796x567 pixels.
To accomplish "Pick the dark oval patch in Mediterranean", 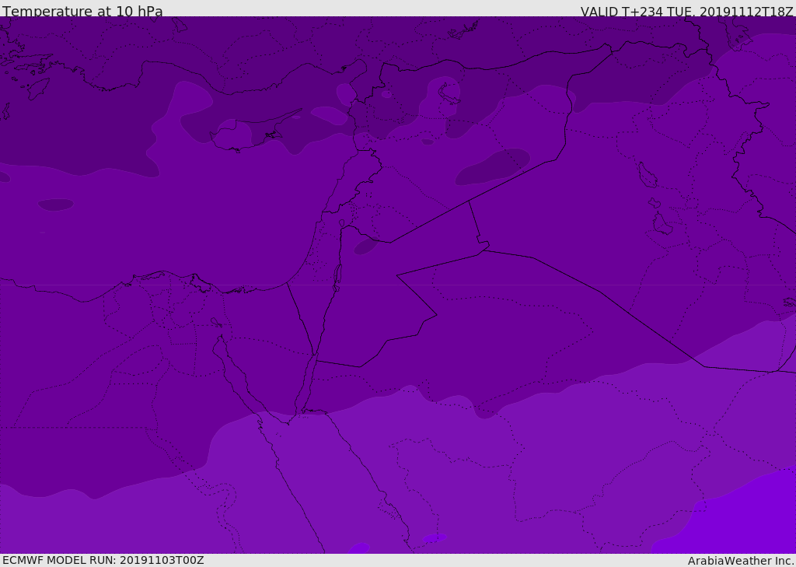I will [x=56, y=205].
